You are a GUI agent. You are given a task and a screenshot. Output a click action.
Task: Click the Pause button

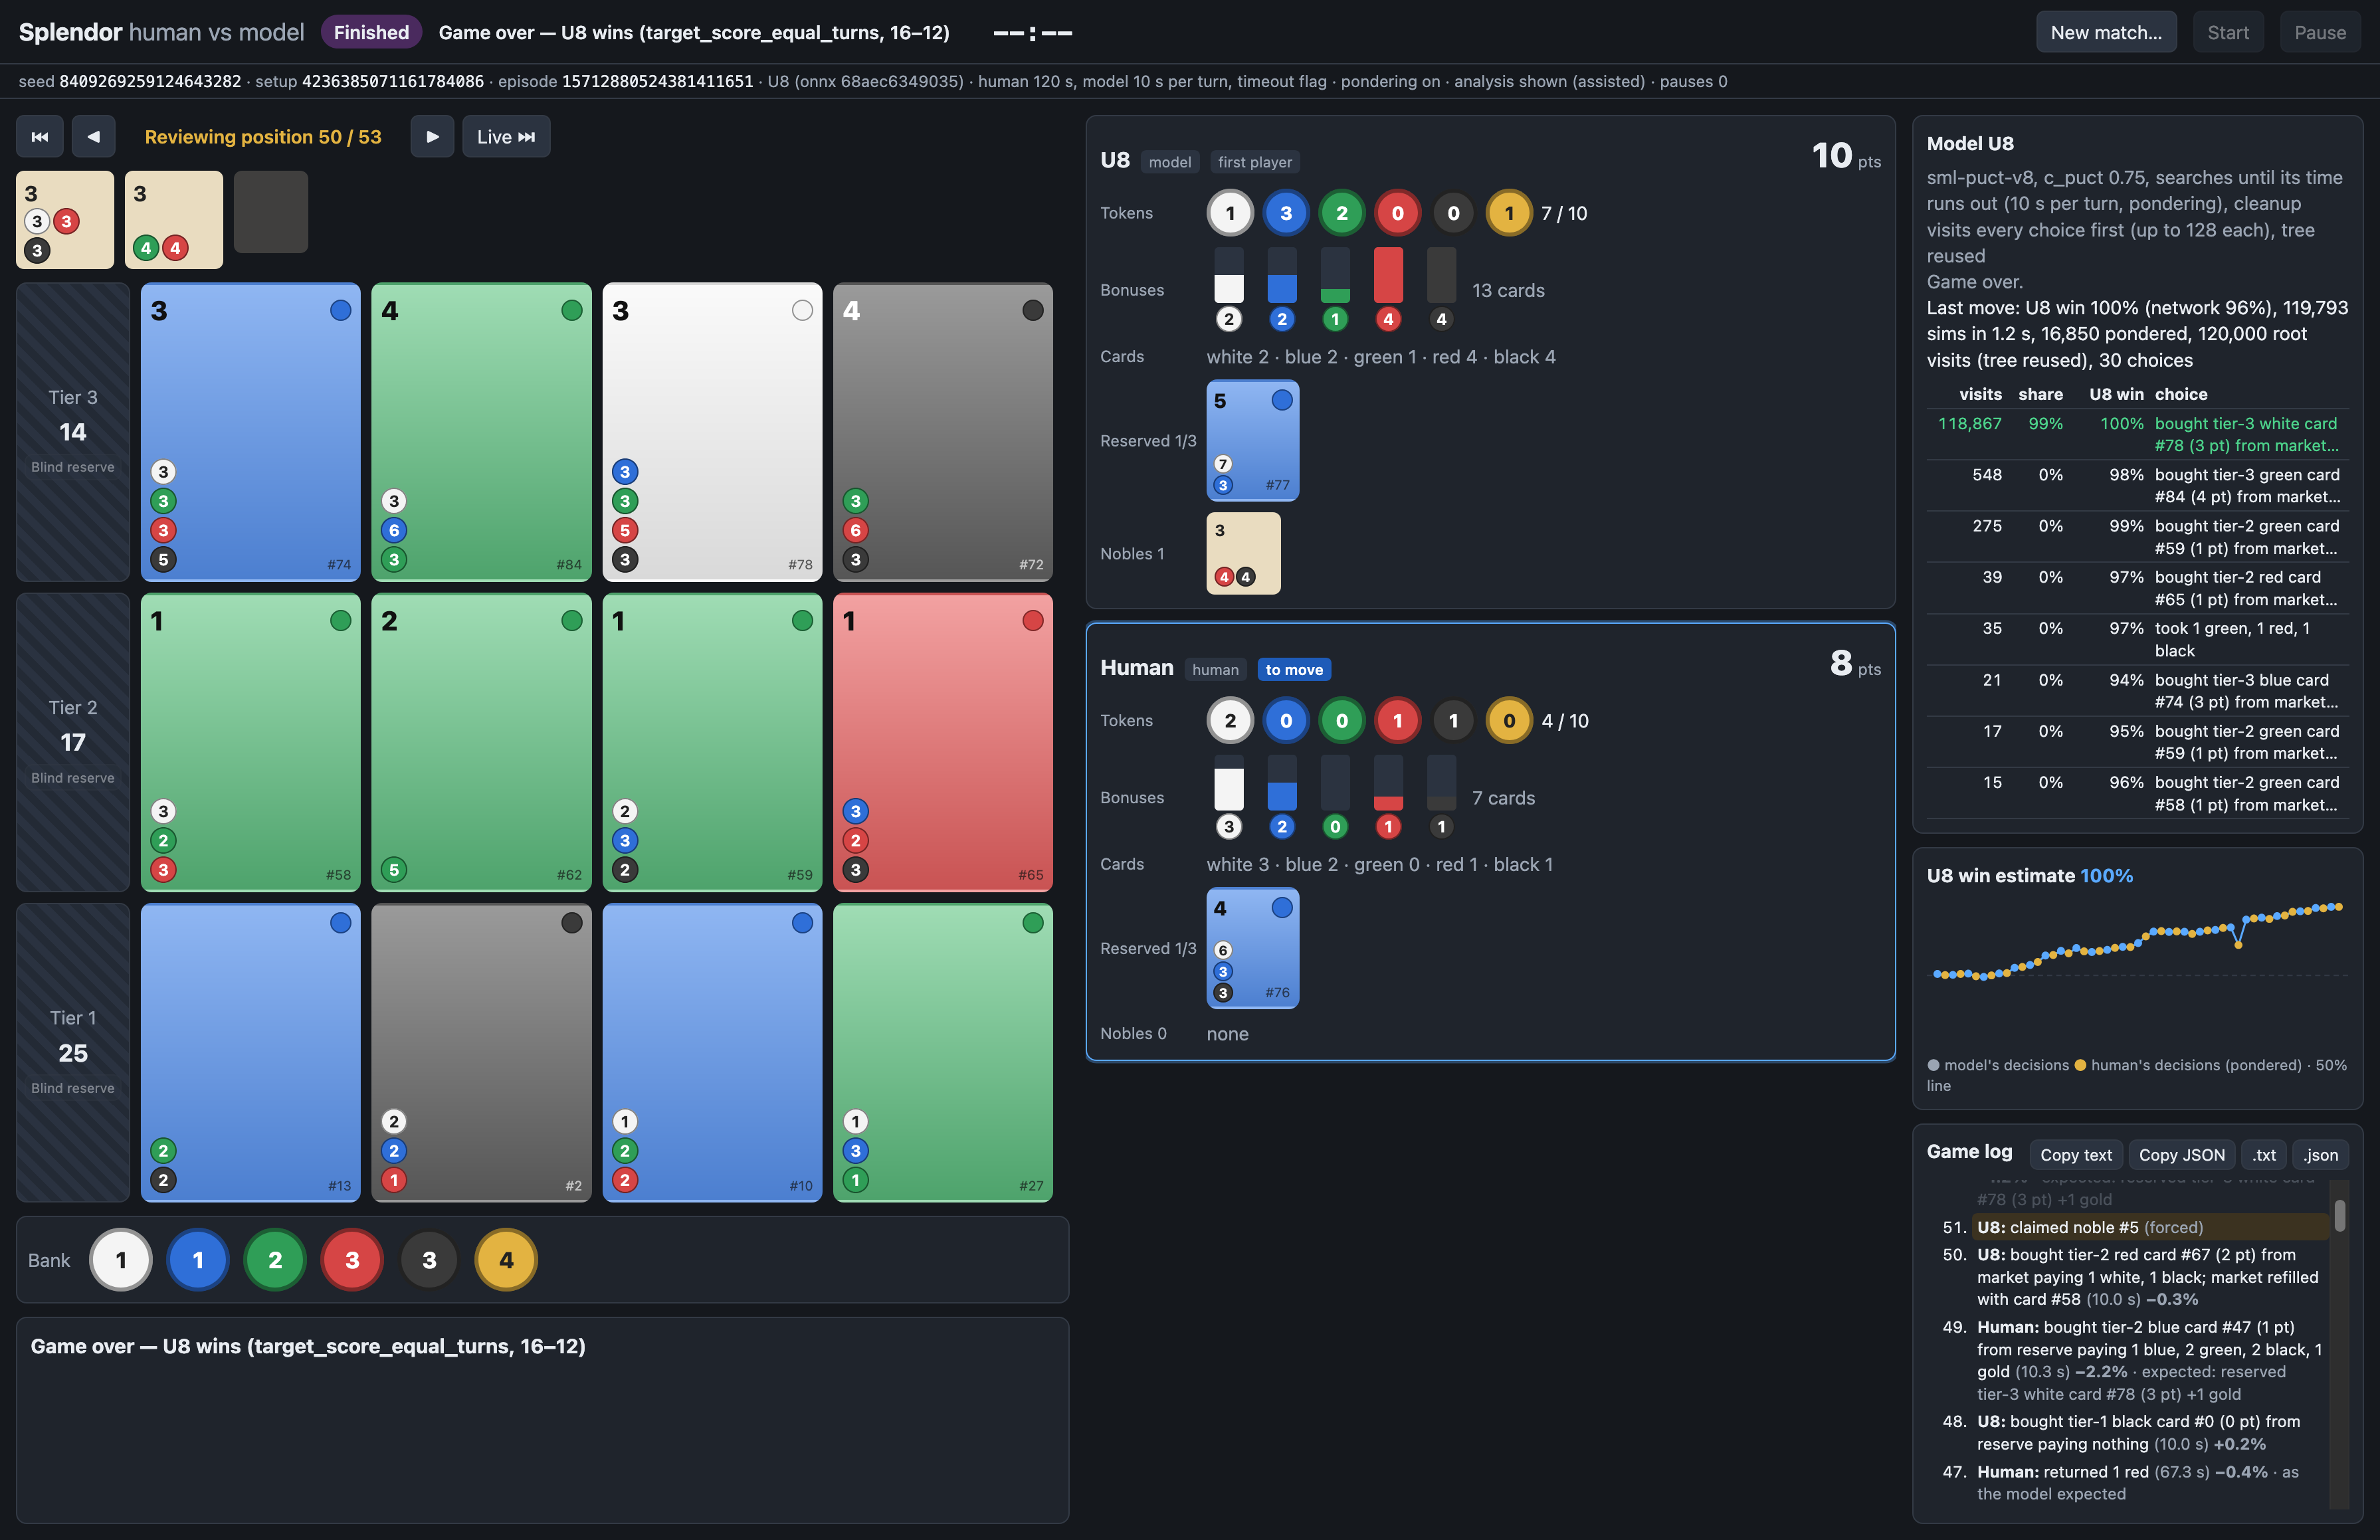click(x=2320, y=32)
